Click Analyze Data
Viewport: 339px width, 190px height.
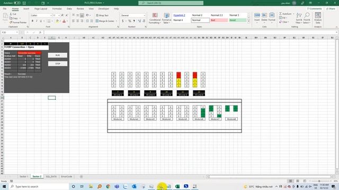318,18
